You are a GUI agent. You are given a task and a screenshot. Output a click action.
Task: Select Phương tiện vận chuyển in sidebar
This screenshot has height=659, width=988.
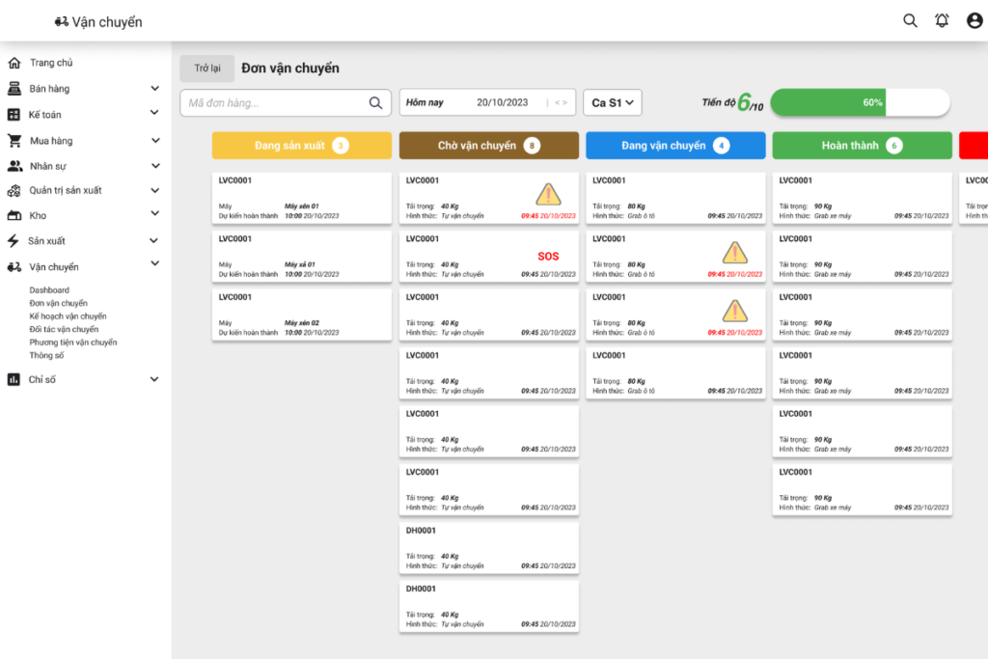[x=73, y=343]
